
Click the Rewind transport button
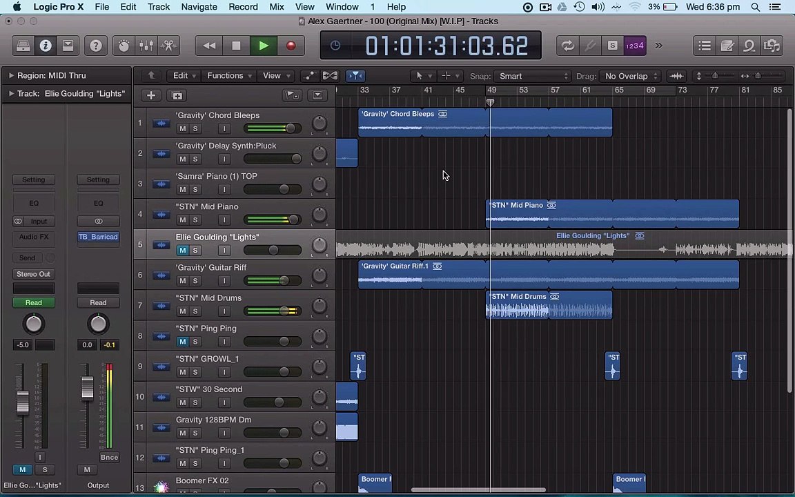(209, 46)
